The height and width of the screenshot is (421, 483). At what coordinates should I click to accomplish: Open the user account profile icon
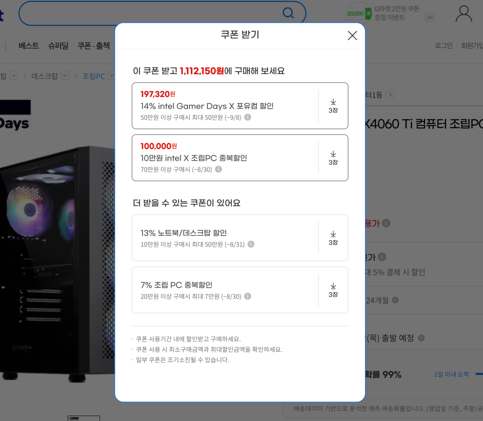click(463, 14)
